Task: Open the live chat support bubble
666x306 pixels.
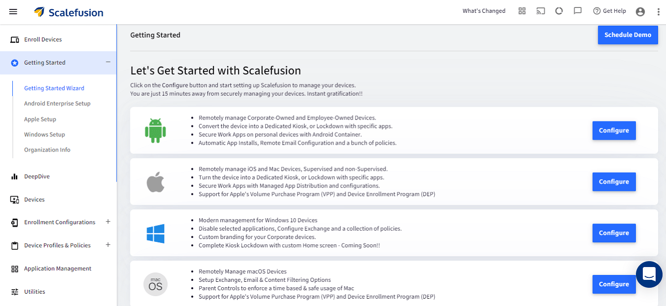Action: 649,274
